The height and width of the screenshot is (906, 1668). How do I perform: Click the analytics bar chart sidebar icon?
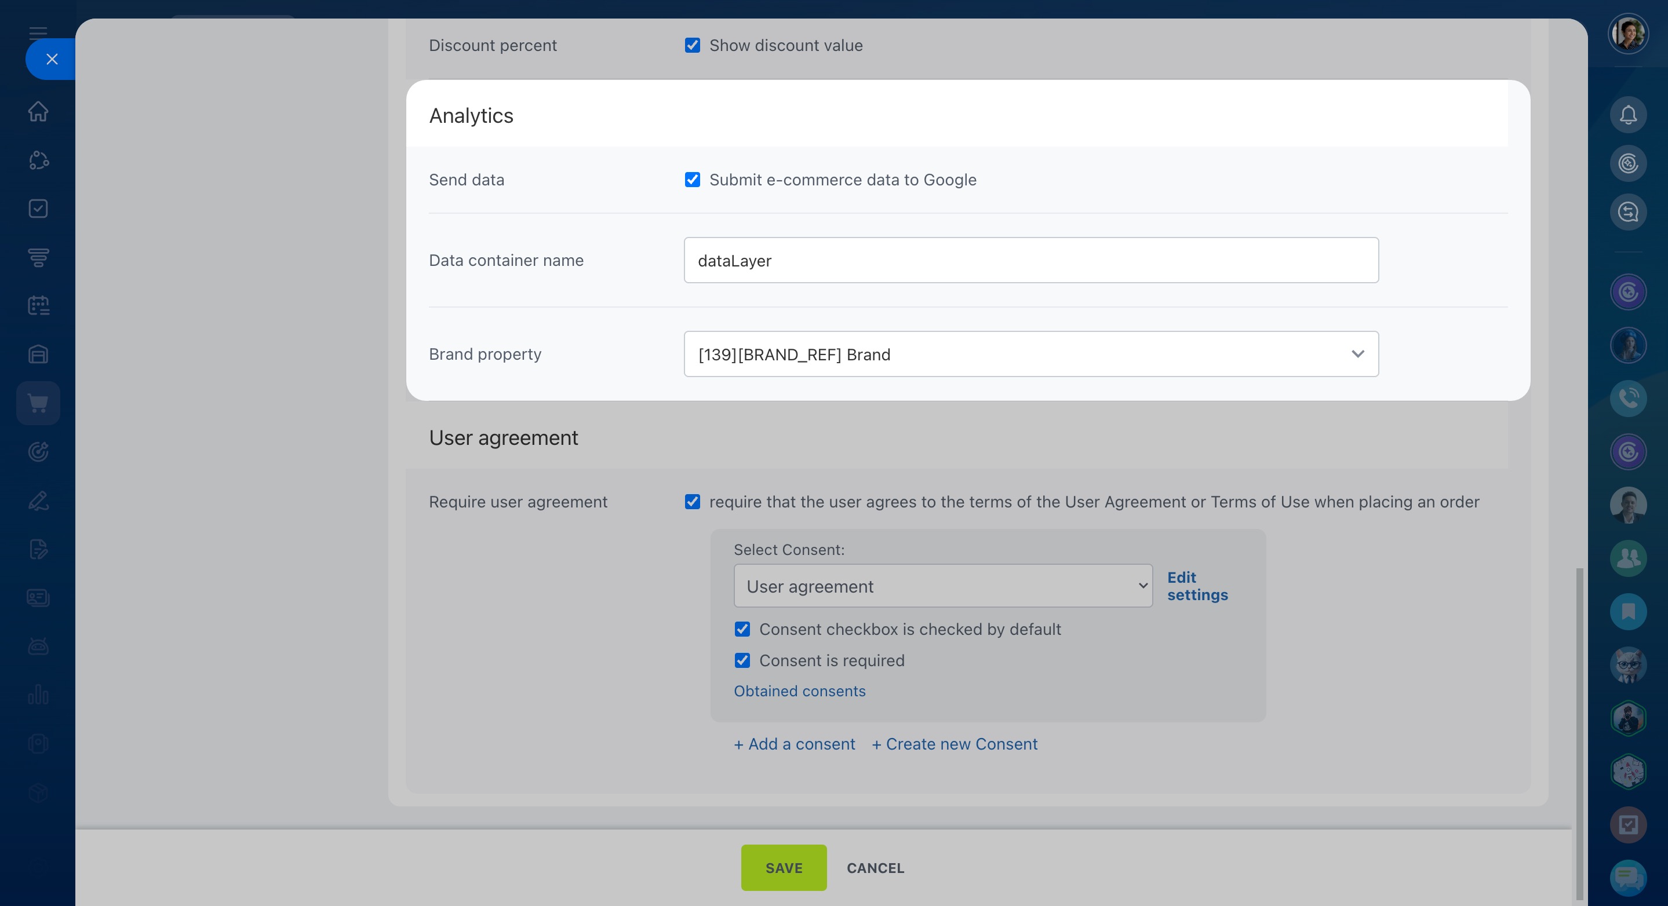(x=38, y=695)
